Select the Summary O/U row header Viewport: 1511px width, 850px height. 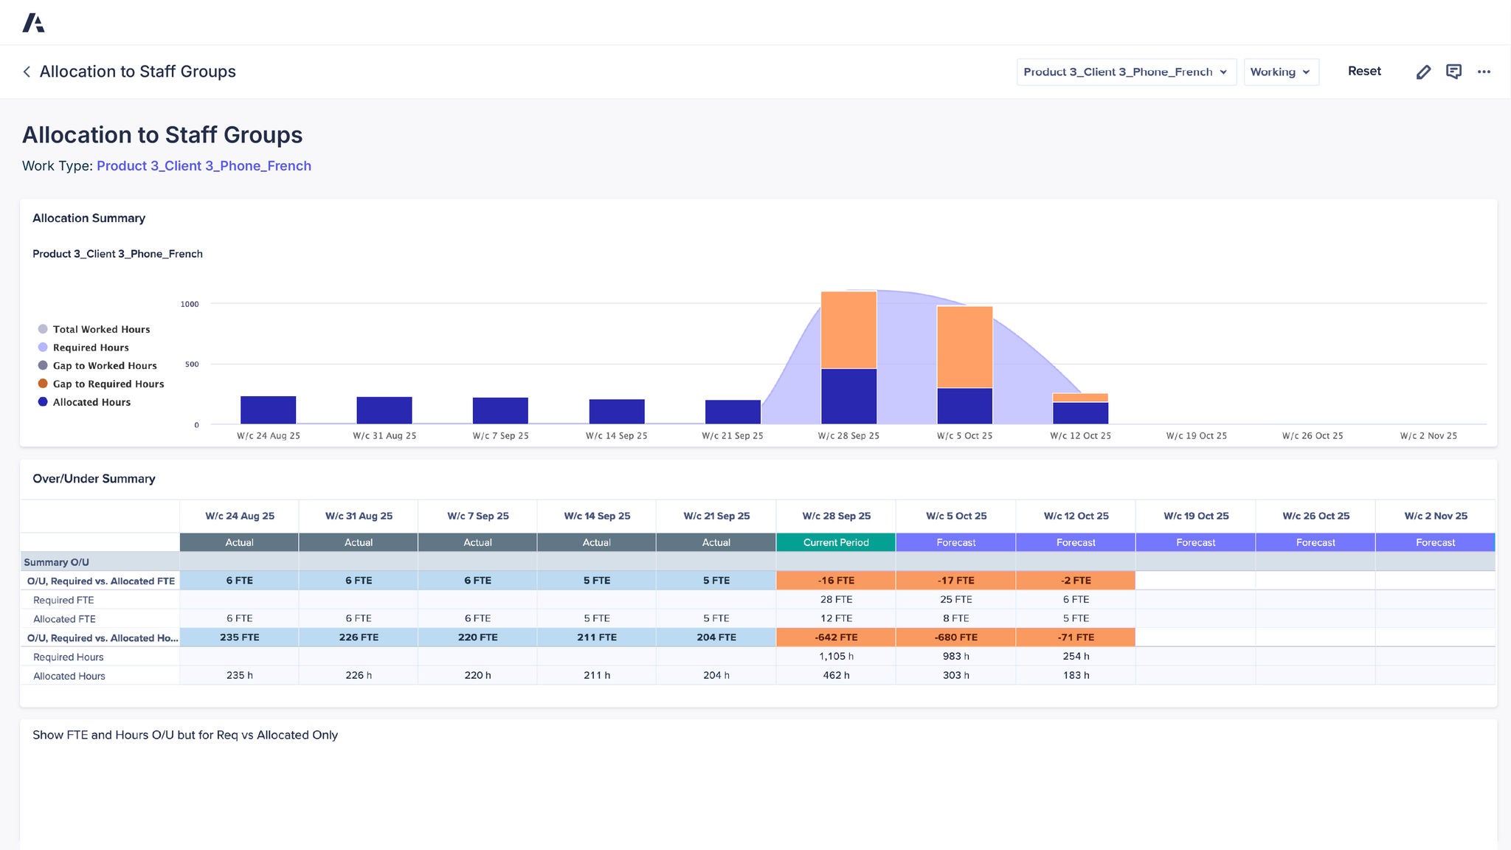(100, 562)
